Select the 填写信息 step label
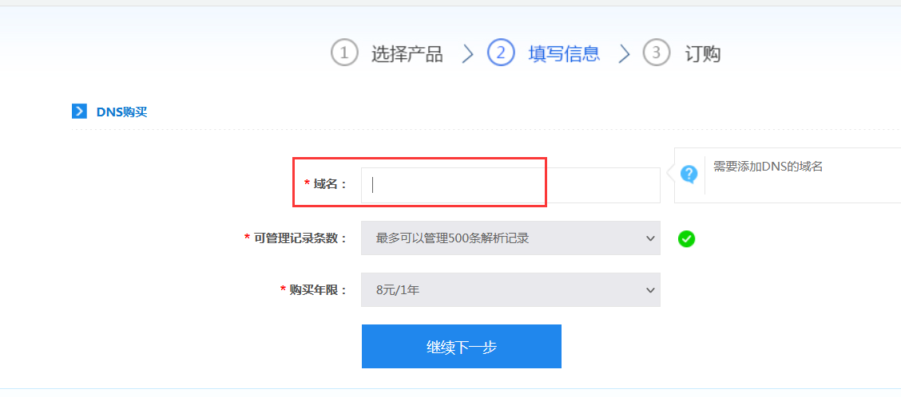 (x=564, y=54)
